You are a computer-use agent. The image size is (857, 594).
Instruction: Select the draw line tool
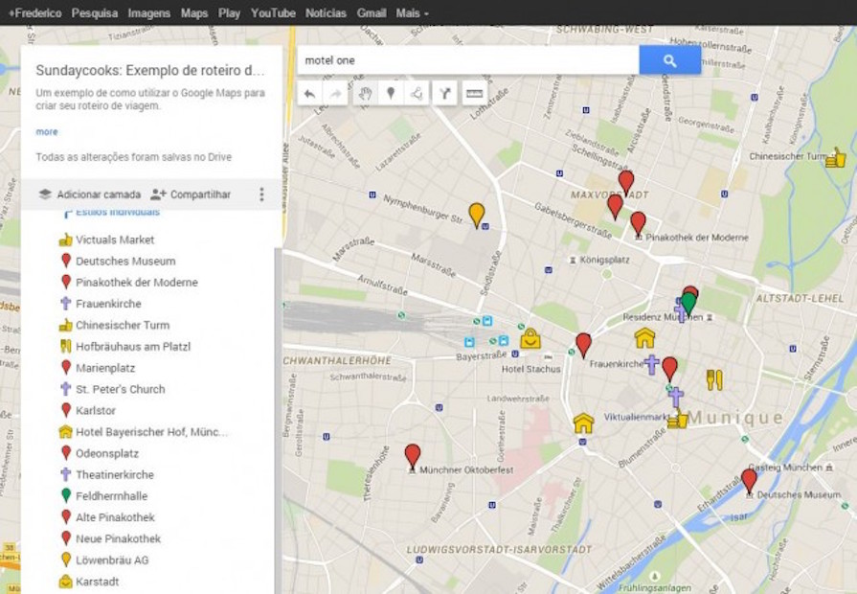click(x=416, y=94)
